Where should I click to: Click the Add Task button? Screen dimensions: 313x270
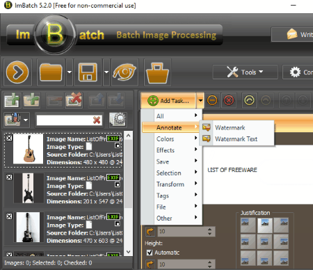click(x=168, y=100)
